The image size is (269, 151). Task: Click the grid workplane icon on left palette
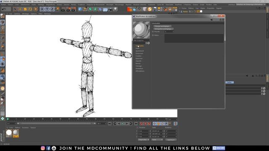[x=3, y=113]
